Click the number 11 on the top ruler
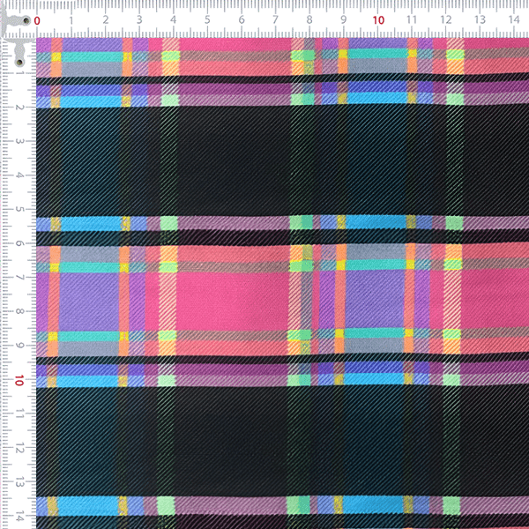Screen dimensions: 529x529 click(412, 19)
